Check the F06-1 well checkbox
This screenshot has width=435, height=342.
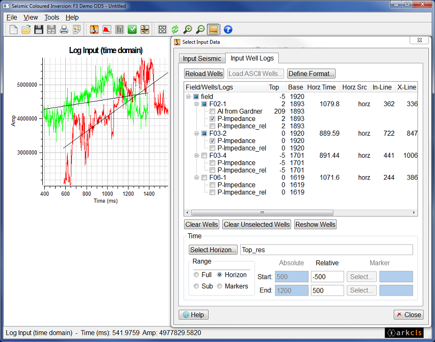point(204,178)
